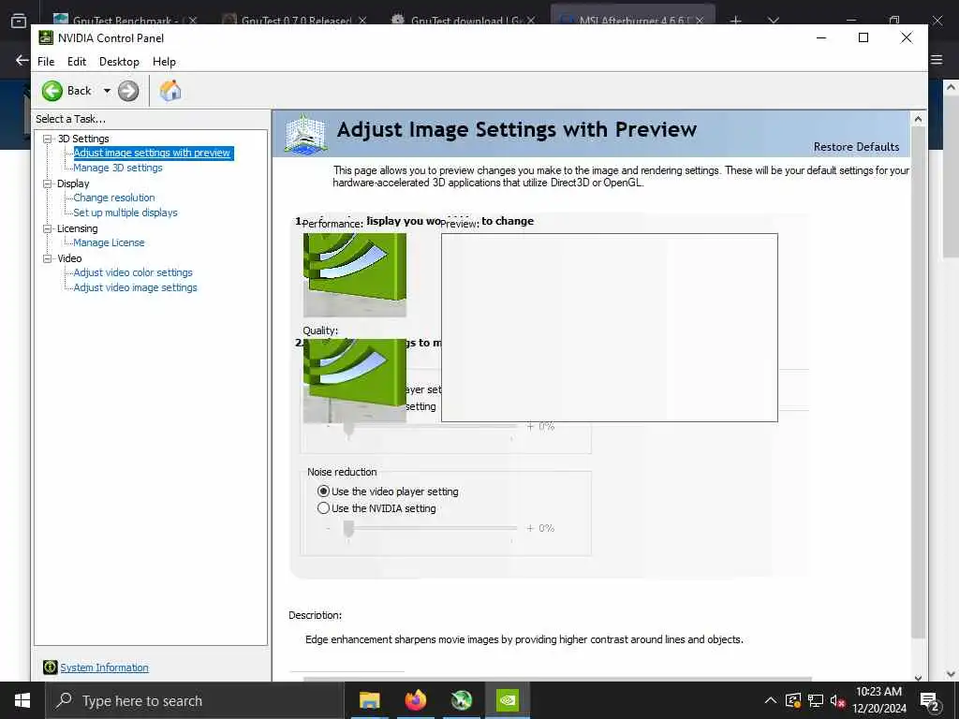Select Adjust video image settings
Screen dimensions: 959x719
(x=135, y=287)
